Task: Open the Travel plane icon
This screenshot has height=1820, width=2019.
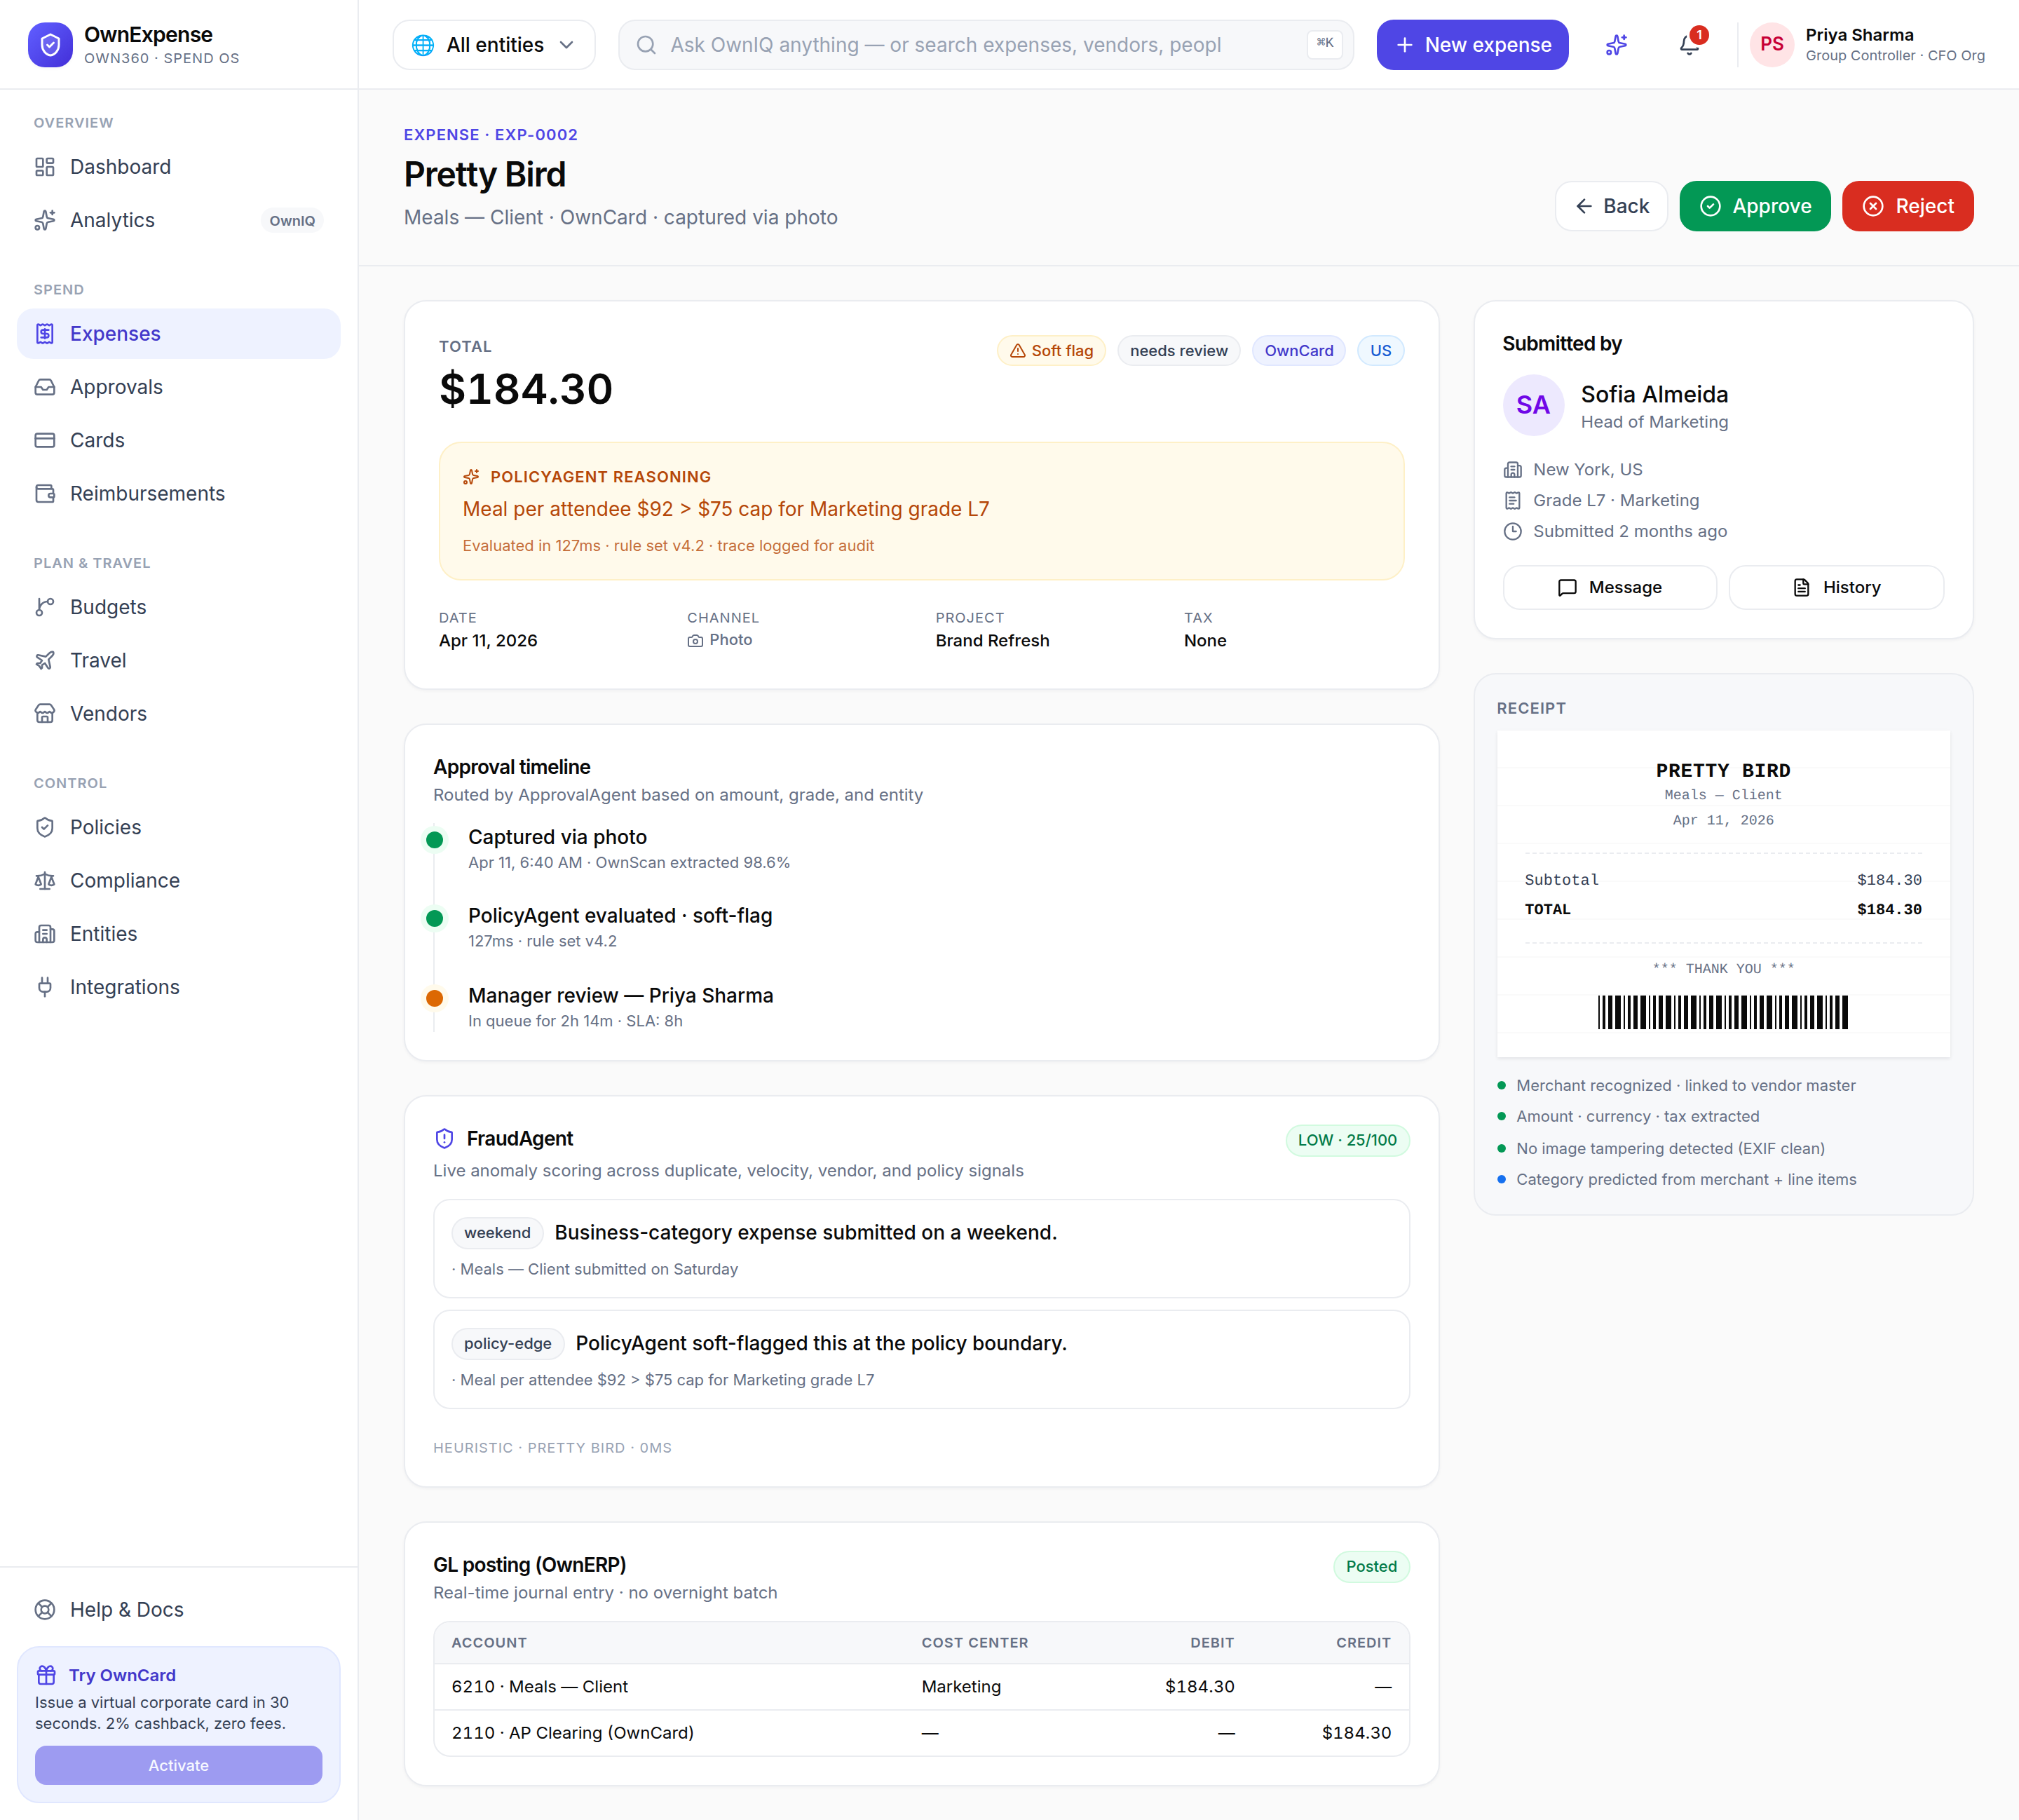Action: (x=45, y=660)
